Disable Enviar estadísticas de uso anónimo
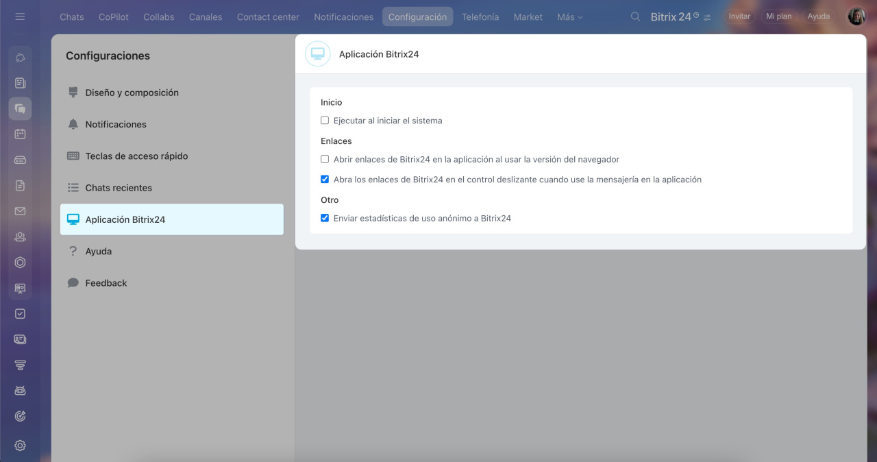877x462 pixels. (x=325, y=218)
